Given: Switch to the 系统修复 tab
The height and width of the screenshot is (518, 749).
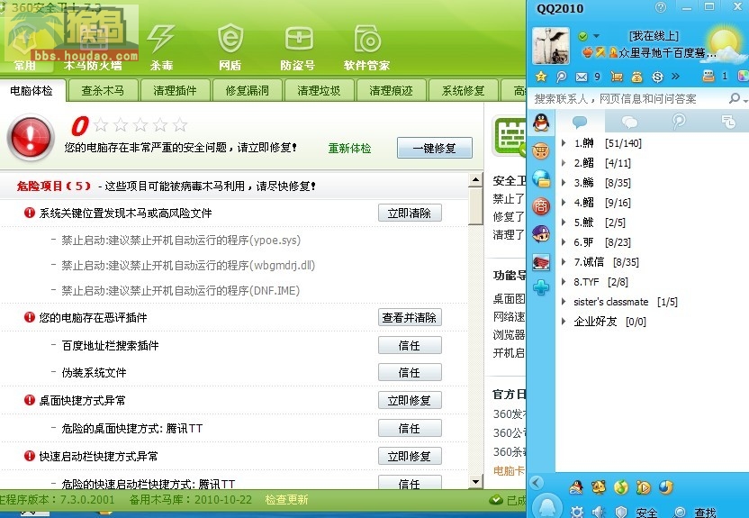Looking at the screenshot, I should point(464,90).
